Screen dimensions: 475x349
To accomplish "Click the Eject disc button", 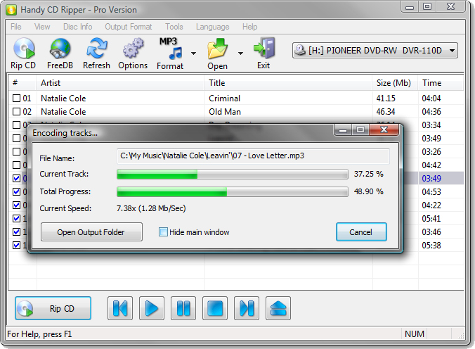I will coord(278,308).
